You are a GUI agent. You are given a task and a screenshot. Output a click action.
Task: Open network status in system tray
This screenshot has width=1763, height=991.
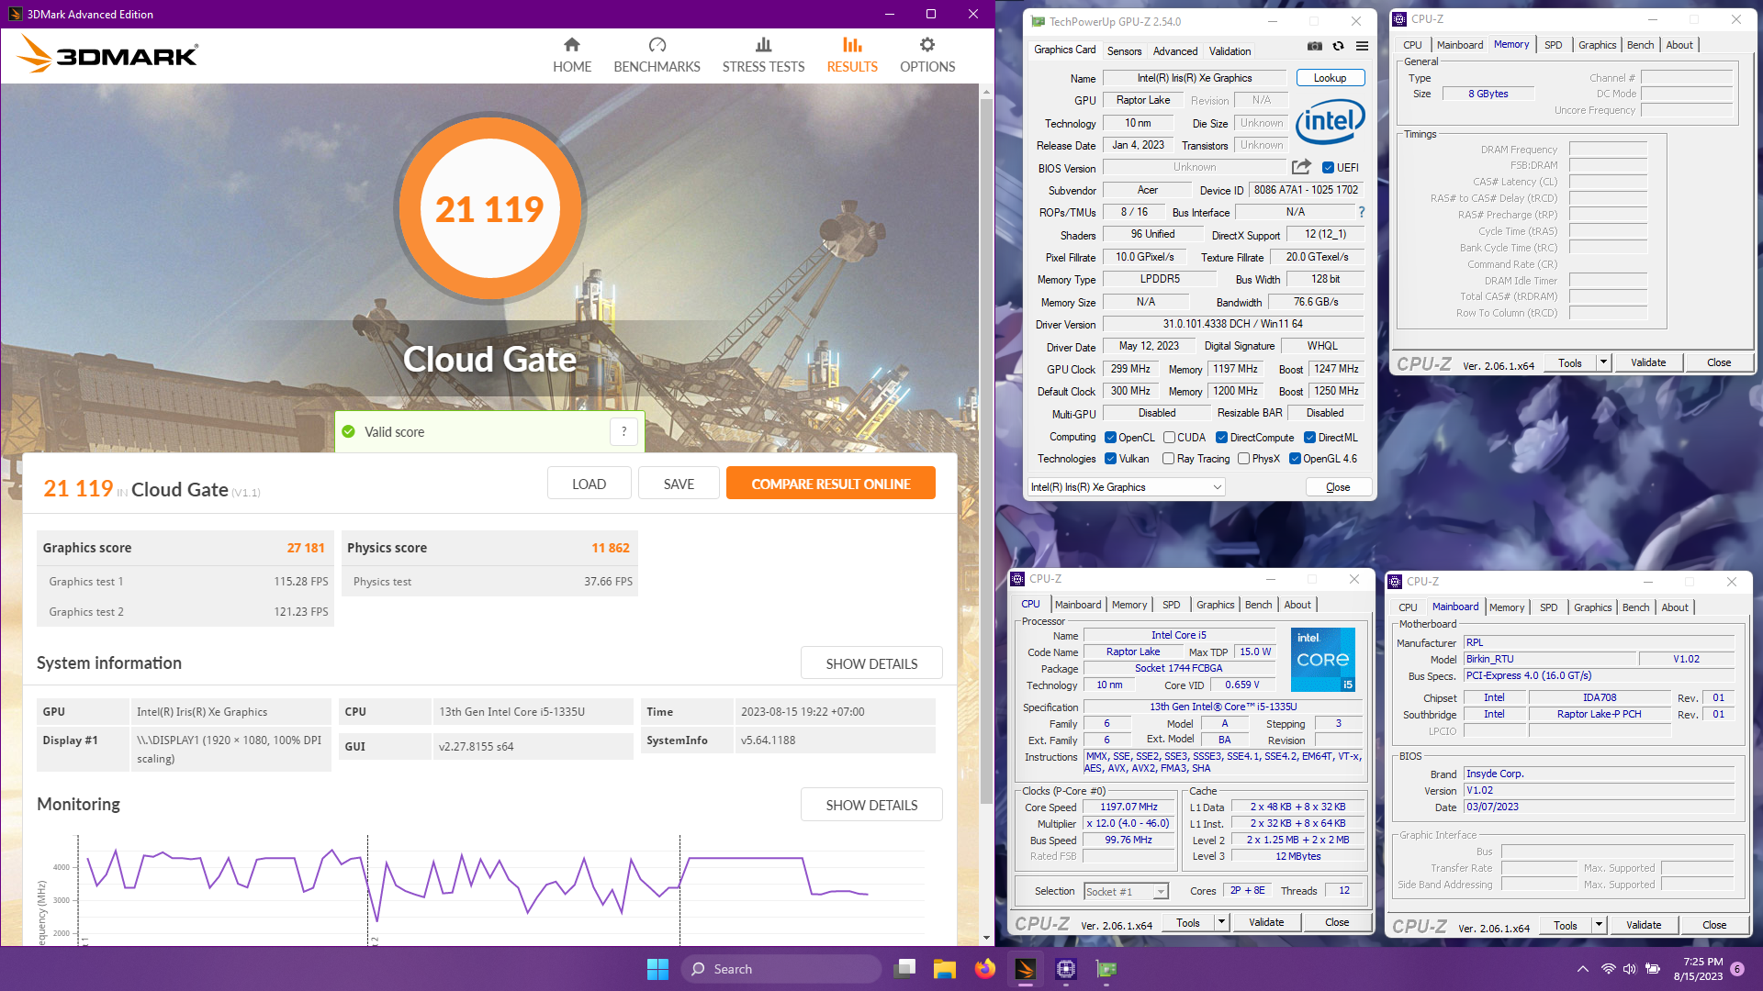[1608, 969]
